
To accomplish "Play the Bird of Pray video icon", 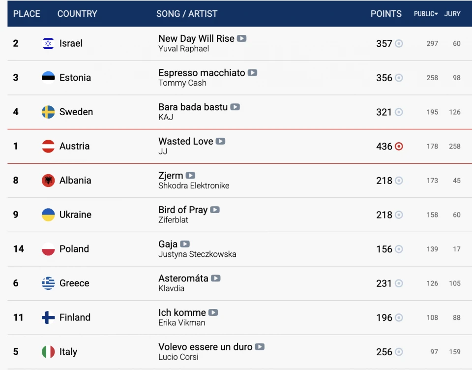I will tap(215, 210).
